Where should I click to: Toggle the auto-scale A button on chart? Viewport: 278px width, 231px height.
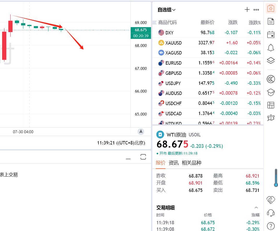click(141, 132)
